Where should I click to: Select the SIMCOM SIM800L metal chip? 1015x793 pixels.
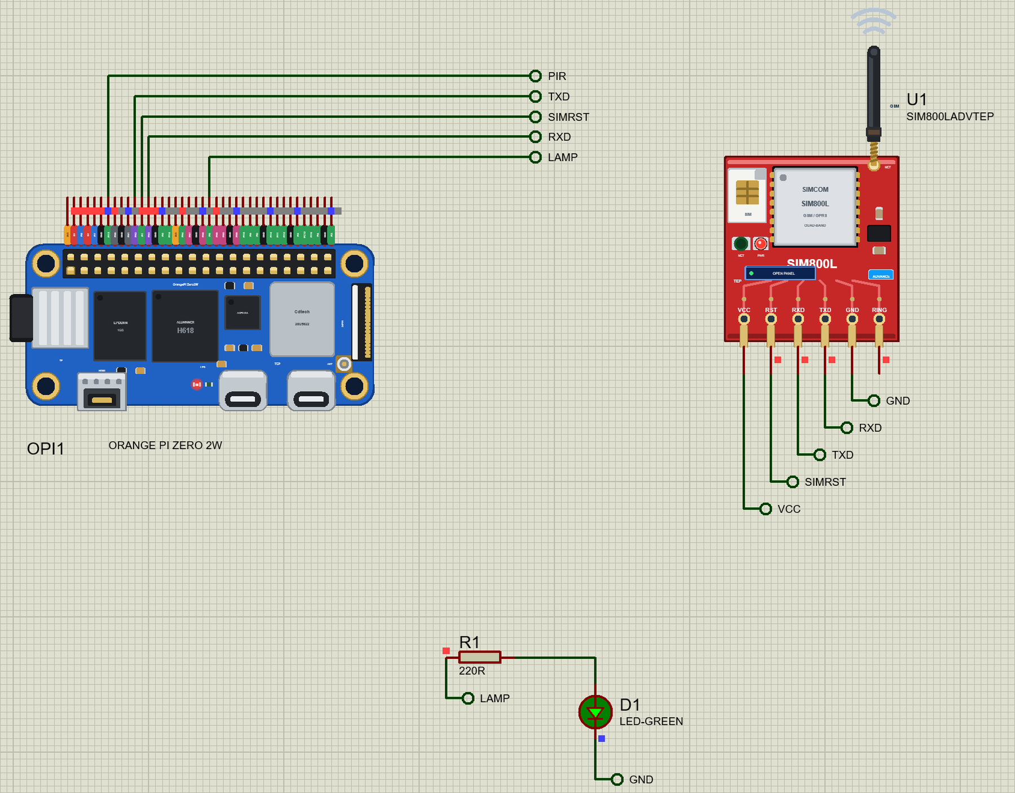tap(815, 207)
